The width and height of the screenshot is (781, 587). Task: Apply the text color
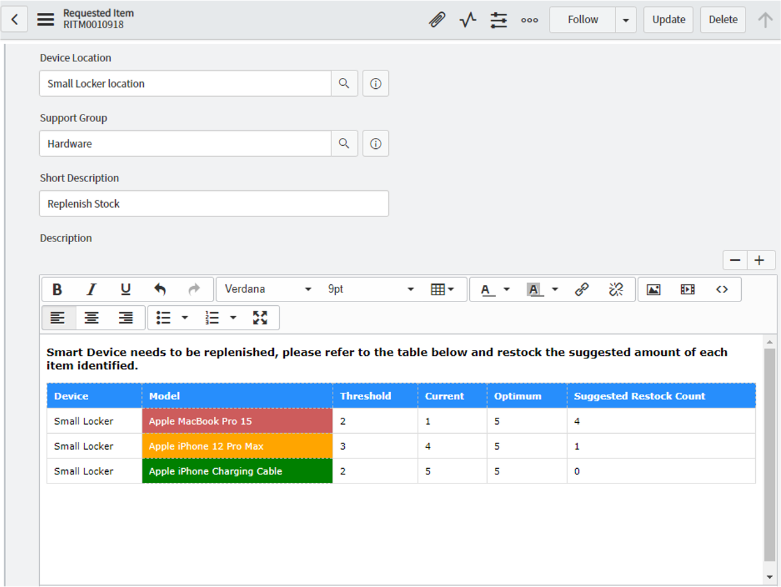(x=487, y=289)
